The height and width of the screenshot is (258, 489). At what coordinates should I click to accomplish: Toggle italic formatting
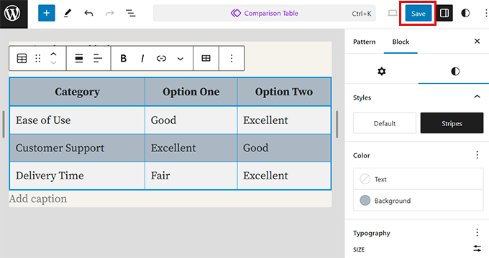click(142, 58)
